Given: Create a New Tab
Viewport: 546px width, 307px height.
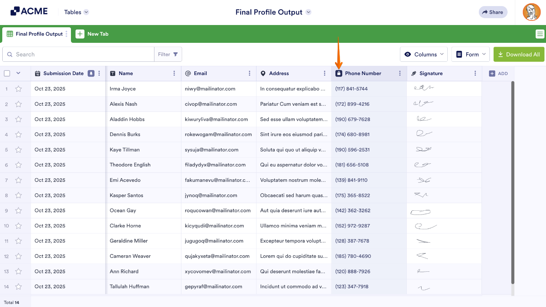Looking at the screenshot, I should [92, 34].
